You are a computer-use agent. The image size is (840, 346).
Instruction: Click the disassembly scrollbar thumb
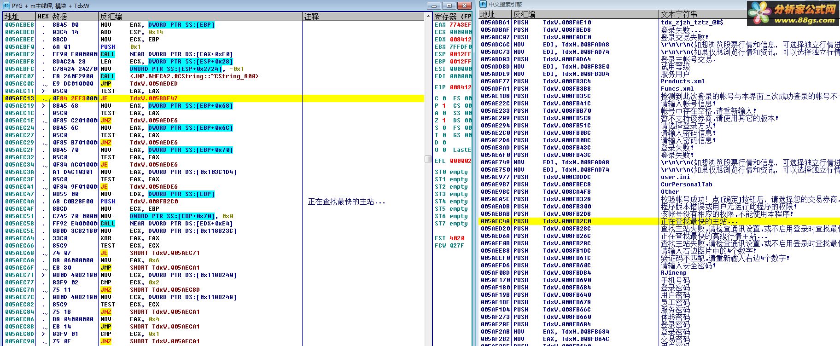428,159
